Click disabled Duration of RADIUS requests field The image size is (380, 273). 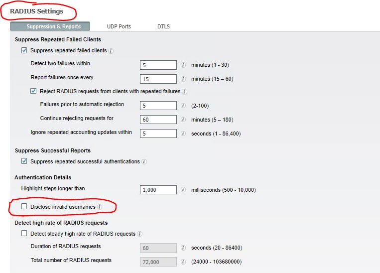[158, 248]
